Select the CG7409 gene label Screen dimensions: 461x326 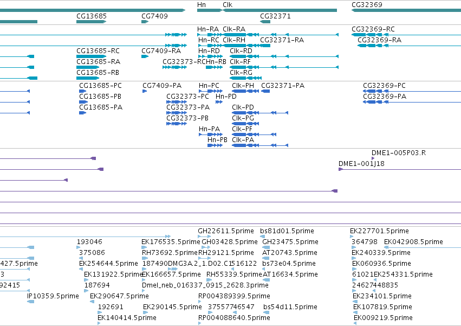154,16
